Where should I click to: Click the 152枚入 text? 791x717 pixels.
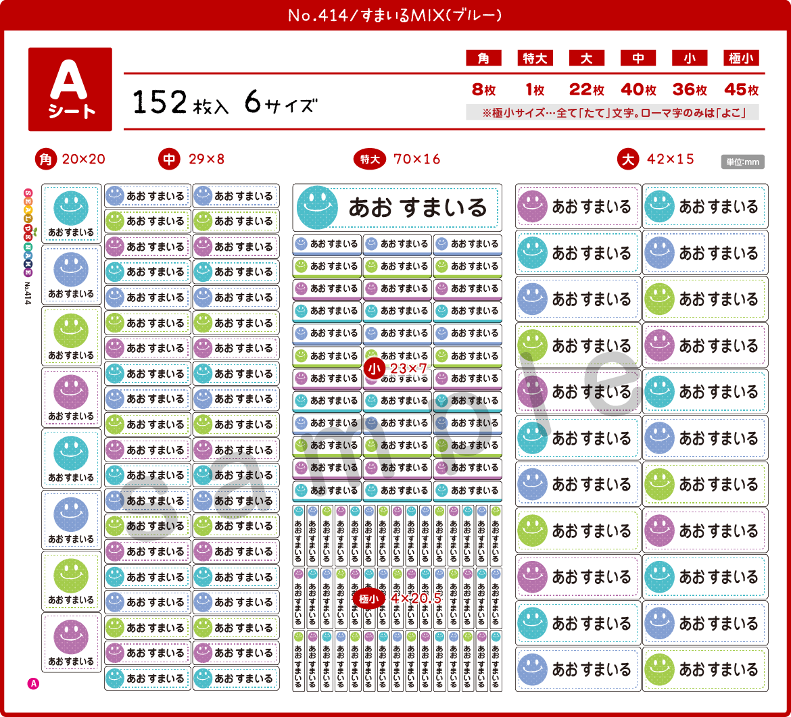[x=181, y=102]
